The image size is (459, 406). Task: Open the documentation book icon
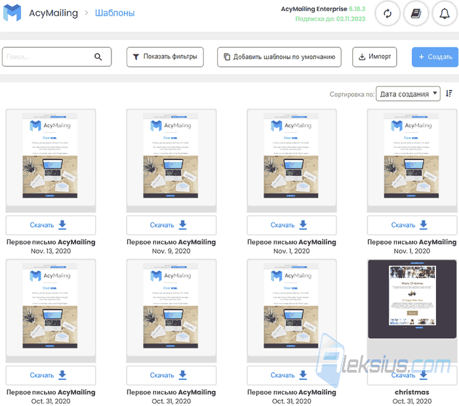(416, 14)
